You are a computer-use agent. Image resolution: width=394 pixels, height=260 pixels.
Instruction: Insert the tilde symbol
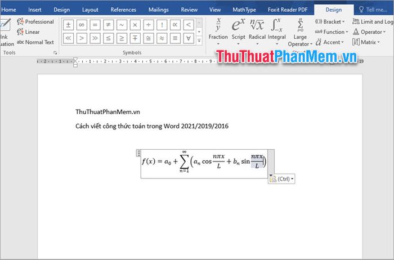(x=122, y=25)
